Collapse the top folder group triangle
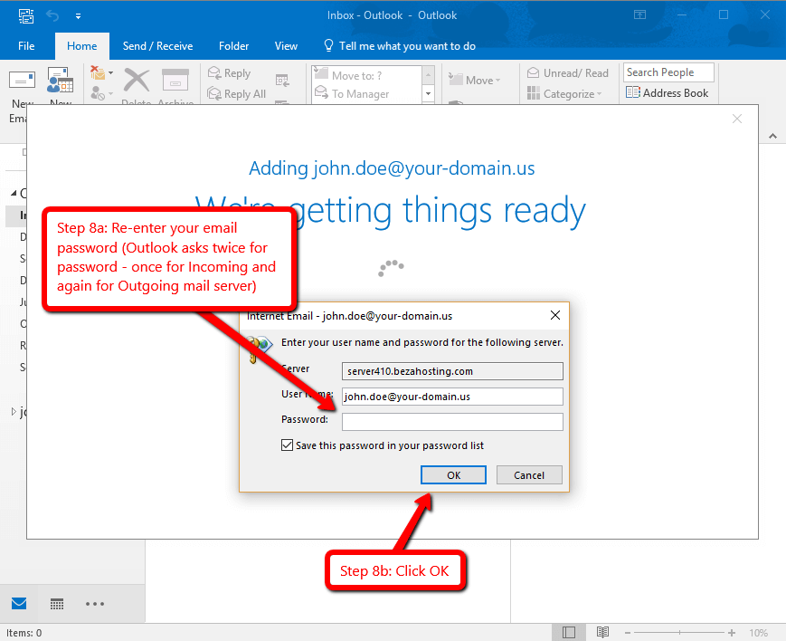This screenshot has width=786, height=641. (14, 193)
